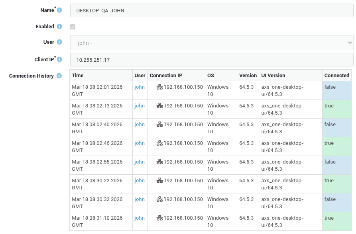Click axs_one-desktop-ui/64.5.3 in 08:02:46 row

click(282, 147)
